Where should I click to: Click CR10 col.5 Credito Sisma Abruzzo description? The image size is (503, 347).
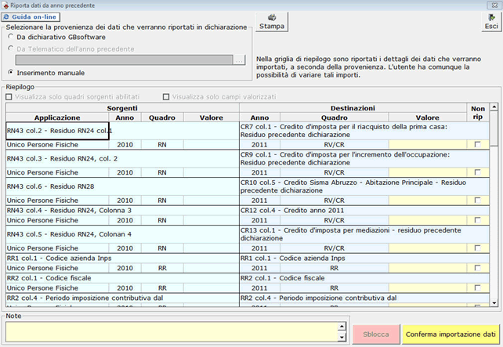point(364,186)
